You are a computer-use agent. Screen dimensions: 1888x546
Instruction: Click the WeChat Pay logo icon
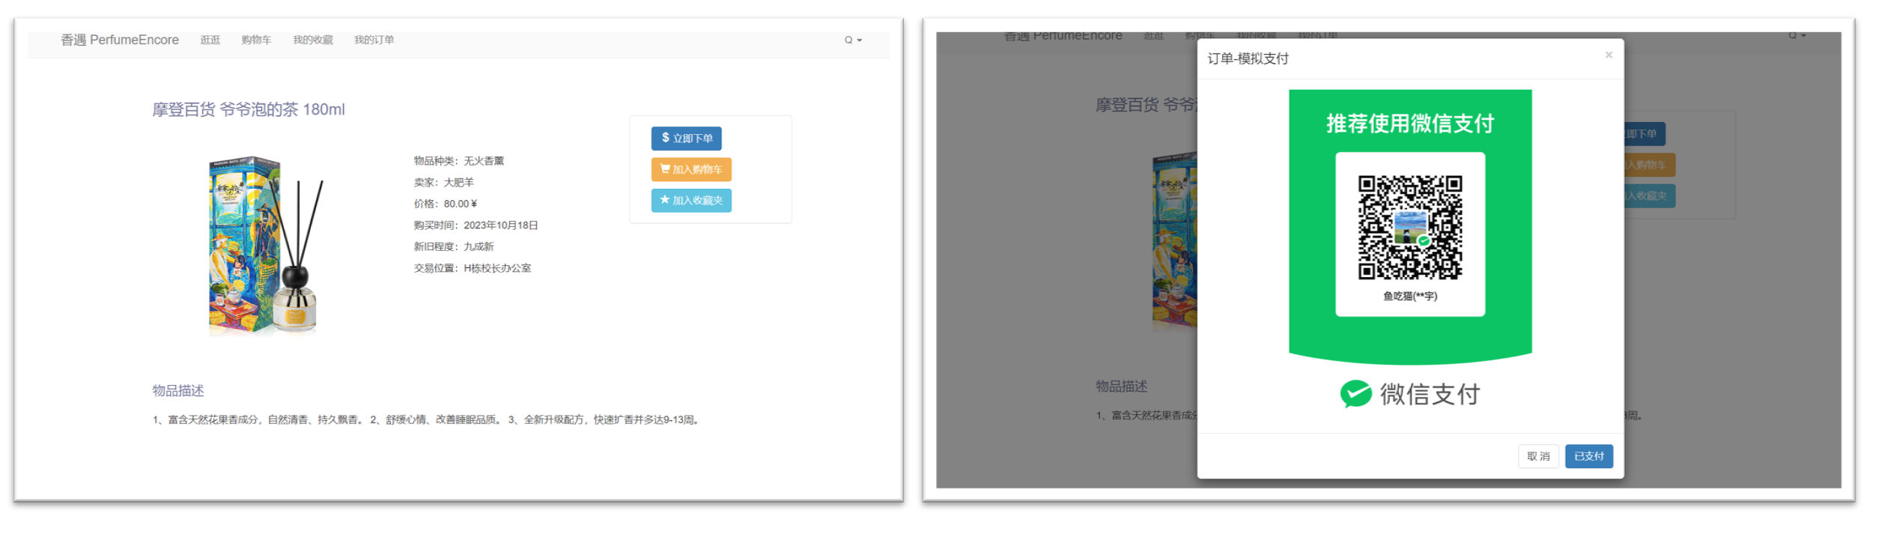tap(1356, 394)
